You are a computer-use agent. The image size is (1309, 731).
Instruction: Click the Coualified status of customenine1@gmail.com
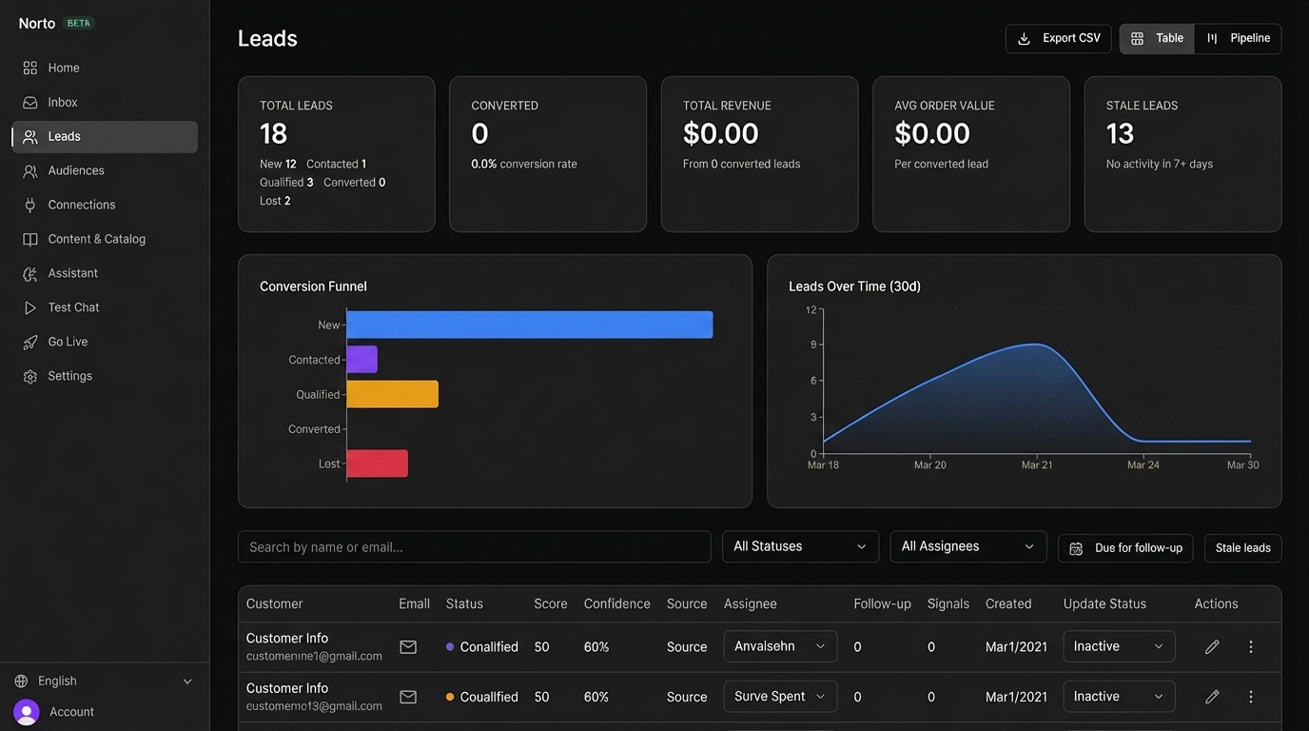click(482, 646)
